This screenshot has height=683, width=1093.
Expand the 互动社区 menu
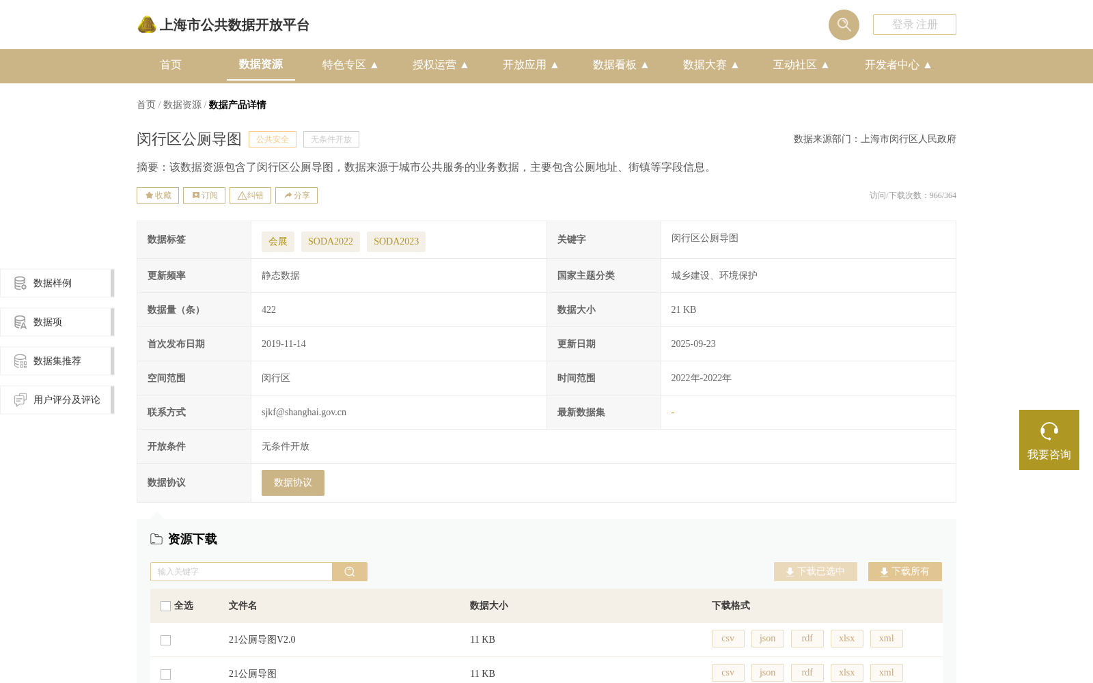tap(801, 65)
